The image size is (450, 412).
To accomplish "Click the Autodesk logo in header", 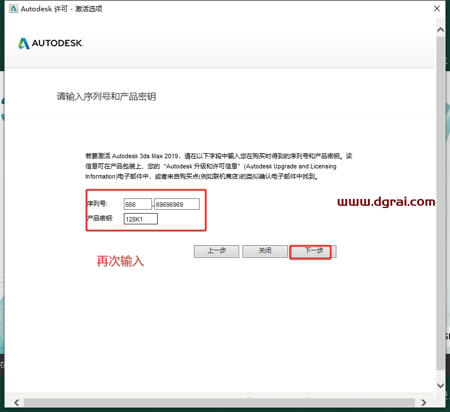I will (51, 44).
